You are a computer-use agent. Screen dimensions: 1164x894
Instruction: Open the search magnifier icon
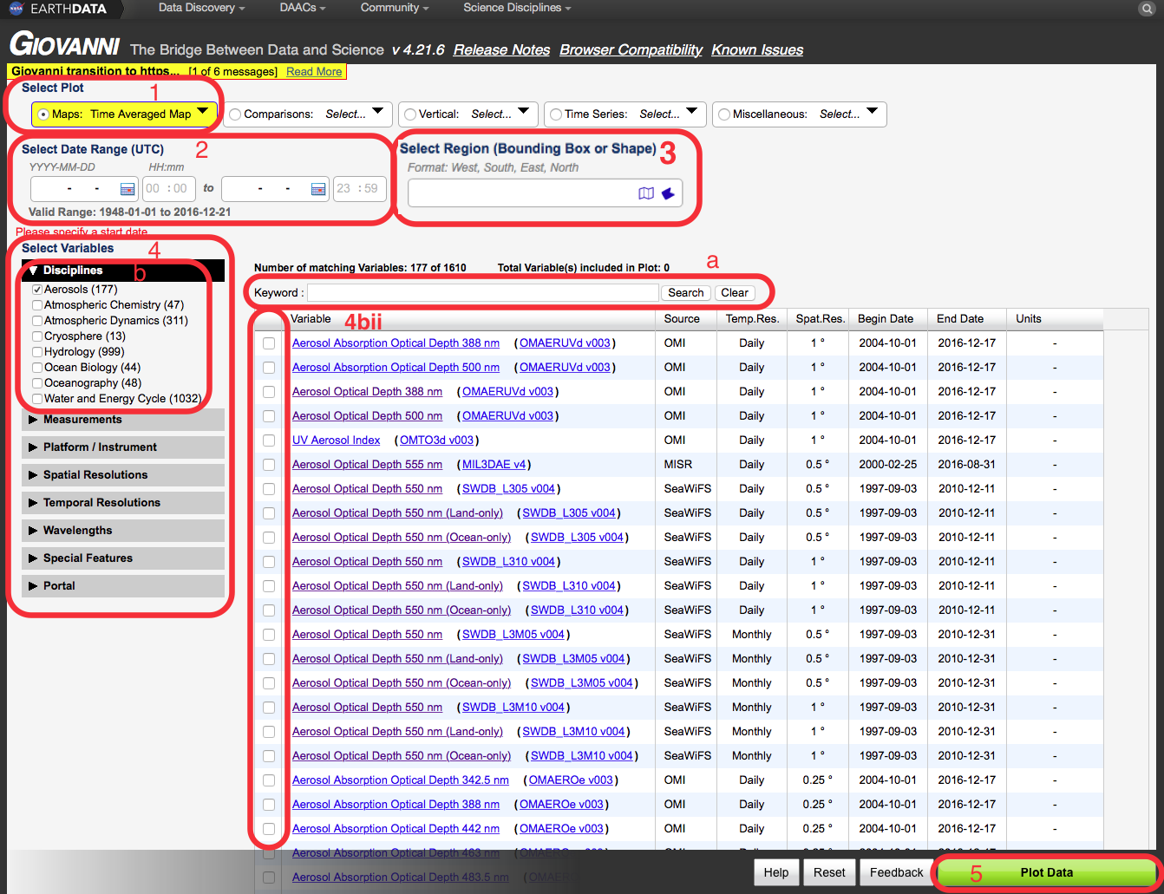pyautogui.click(x=1146, y=9)
